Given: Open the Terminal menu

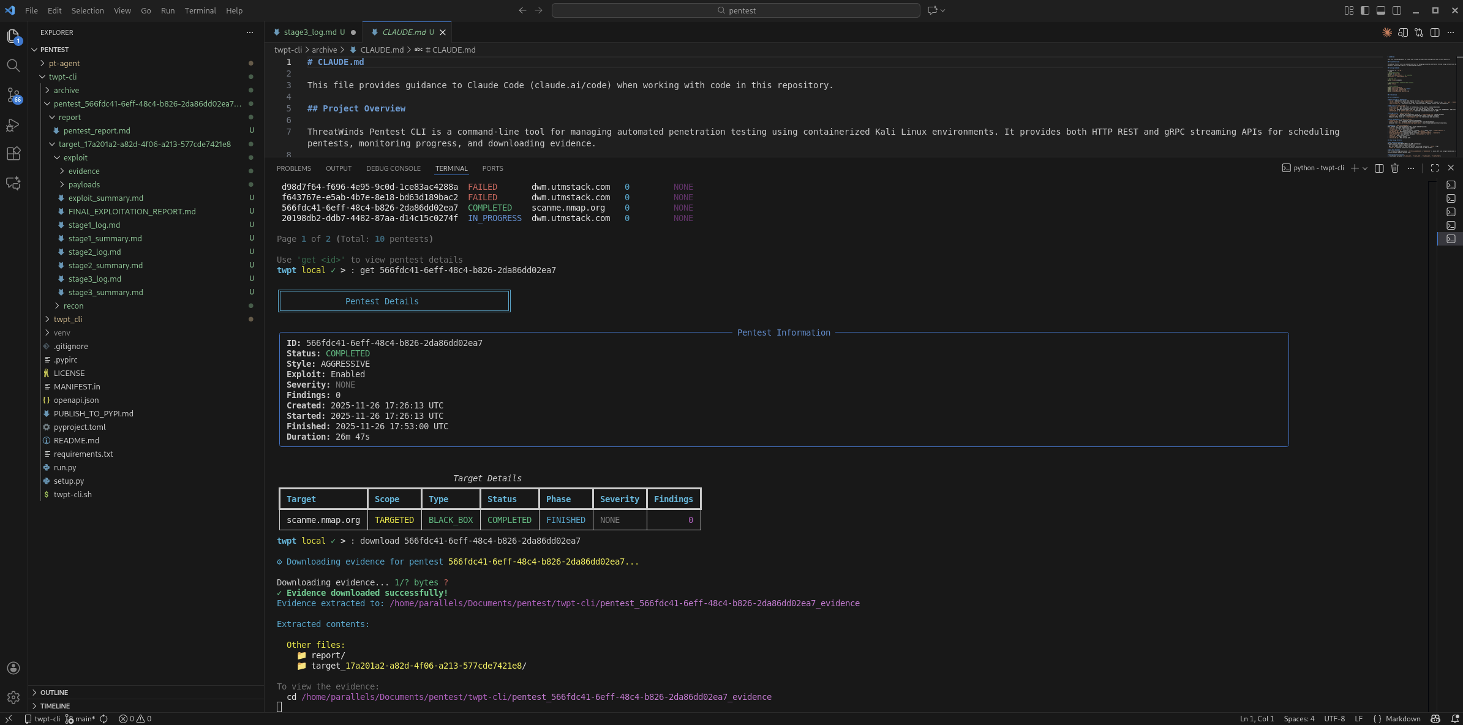Looking at the screenshot, I should click(200, 10).
